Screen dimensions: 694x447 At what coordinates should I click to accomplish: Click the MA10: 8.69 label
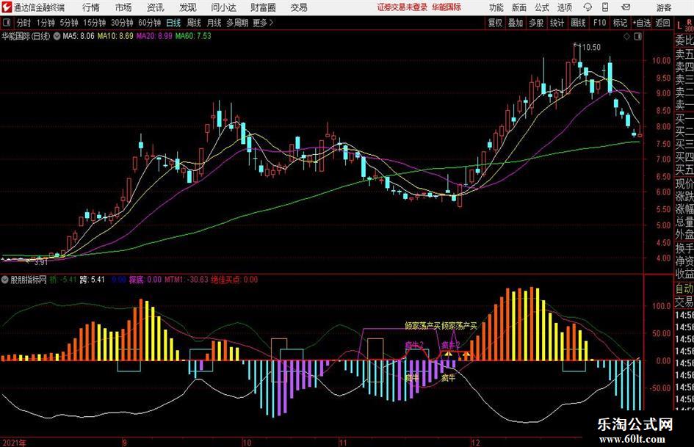[115, 36]
